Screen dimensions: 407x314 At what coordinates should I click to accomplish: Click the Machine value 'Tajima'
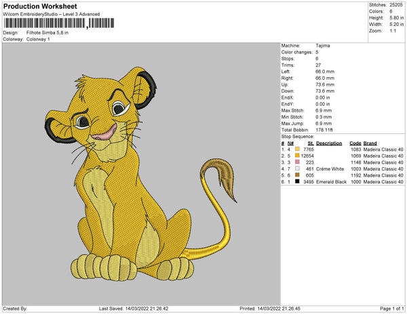point(323,45)
